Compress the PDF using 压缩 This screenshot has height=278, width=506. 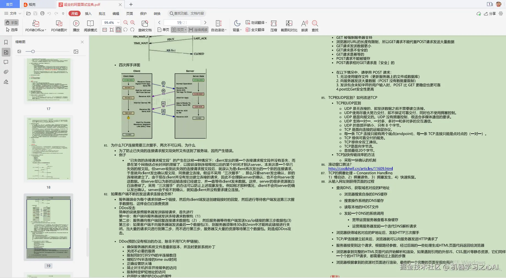[x=274, y=26]
